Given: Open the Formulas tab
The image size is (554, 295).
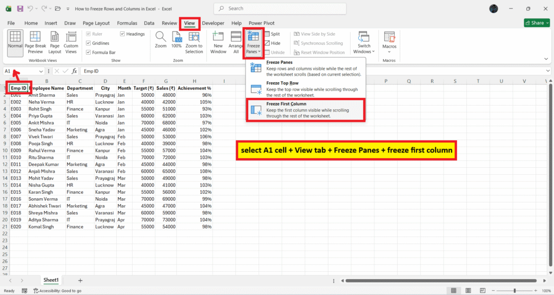Looking at the screenshot, I should pos(127,23).
